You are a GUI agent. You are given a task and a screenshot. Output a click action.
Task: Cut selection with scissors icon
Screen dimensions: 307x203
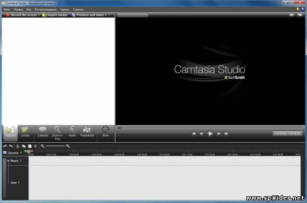coord(17,146)
